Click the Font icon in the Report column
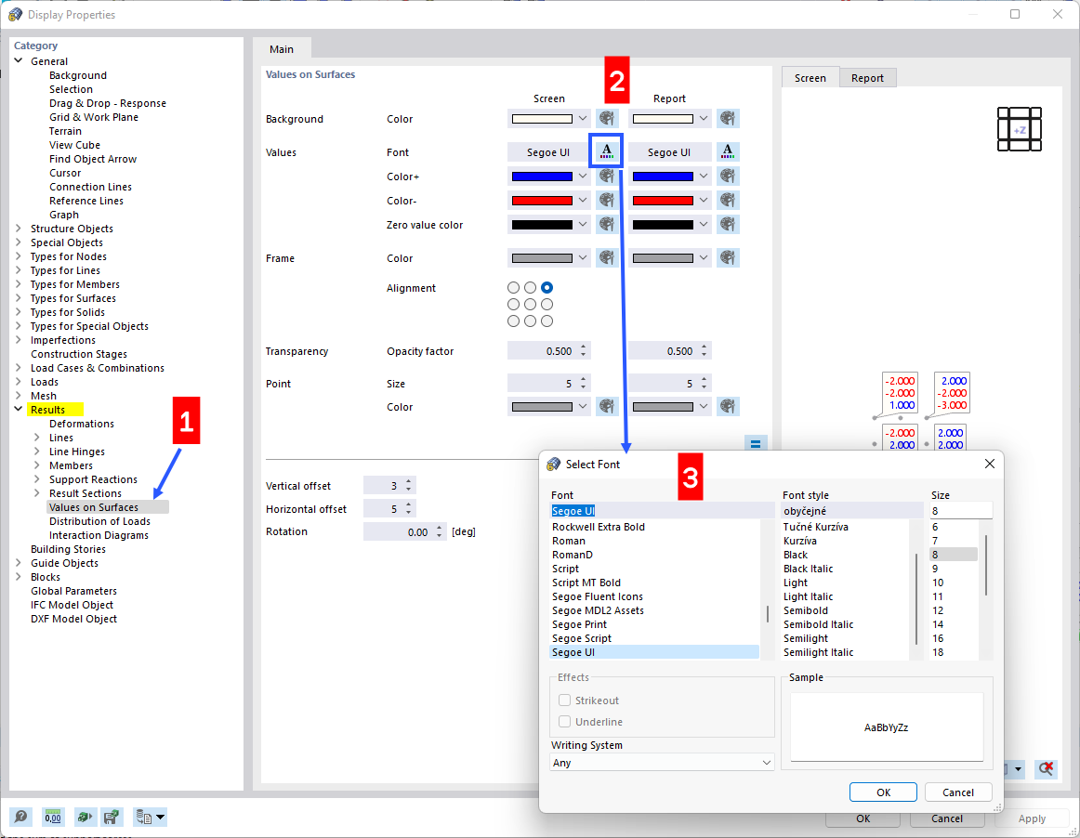This screenshot has width=1080, height=838. tap(728, 151)
